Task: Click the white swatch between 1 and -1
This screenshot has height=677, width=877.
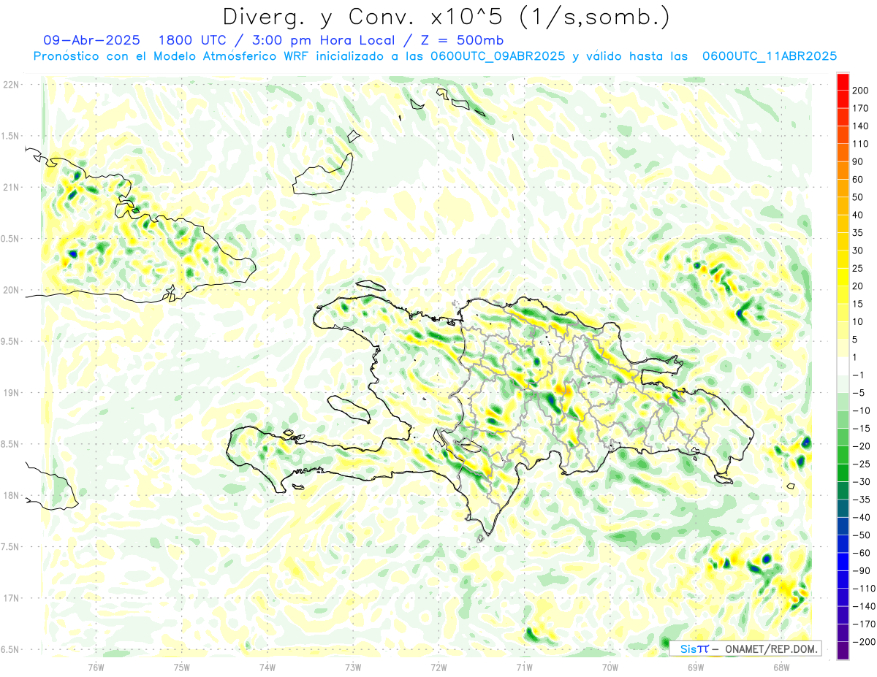Action: (x=843, y=366)
